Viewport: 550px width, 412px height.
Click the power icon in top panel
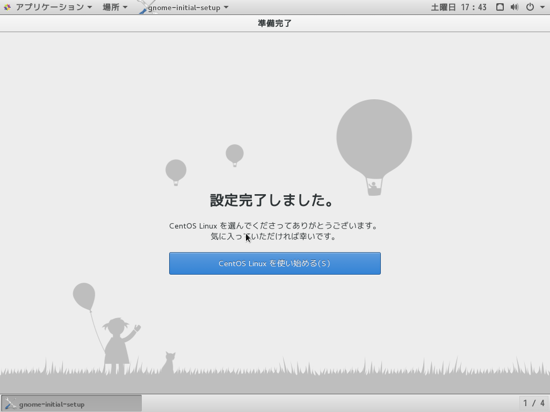[x=530, y=8]
